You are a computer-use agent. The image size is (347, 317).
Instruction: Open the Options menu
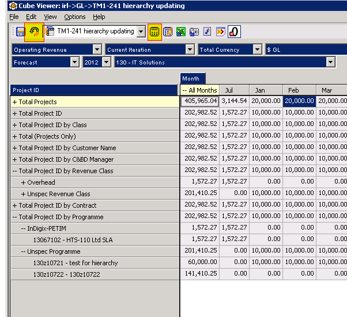point(75,17)
